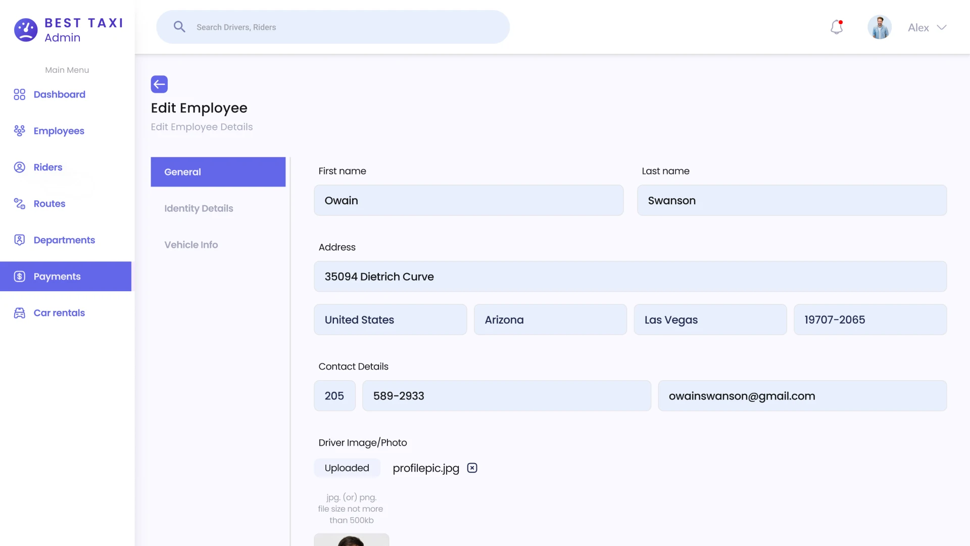Click the First name field showing Owain
970x546 pixels.
[468, 200]
